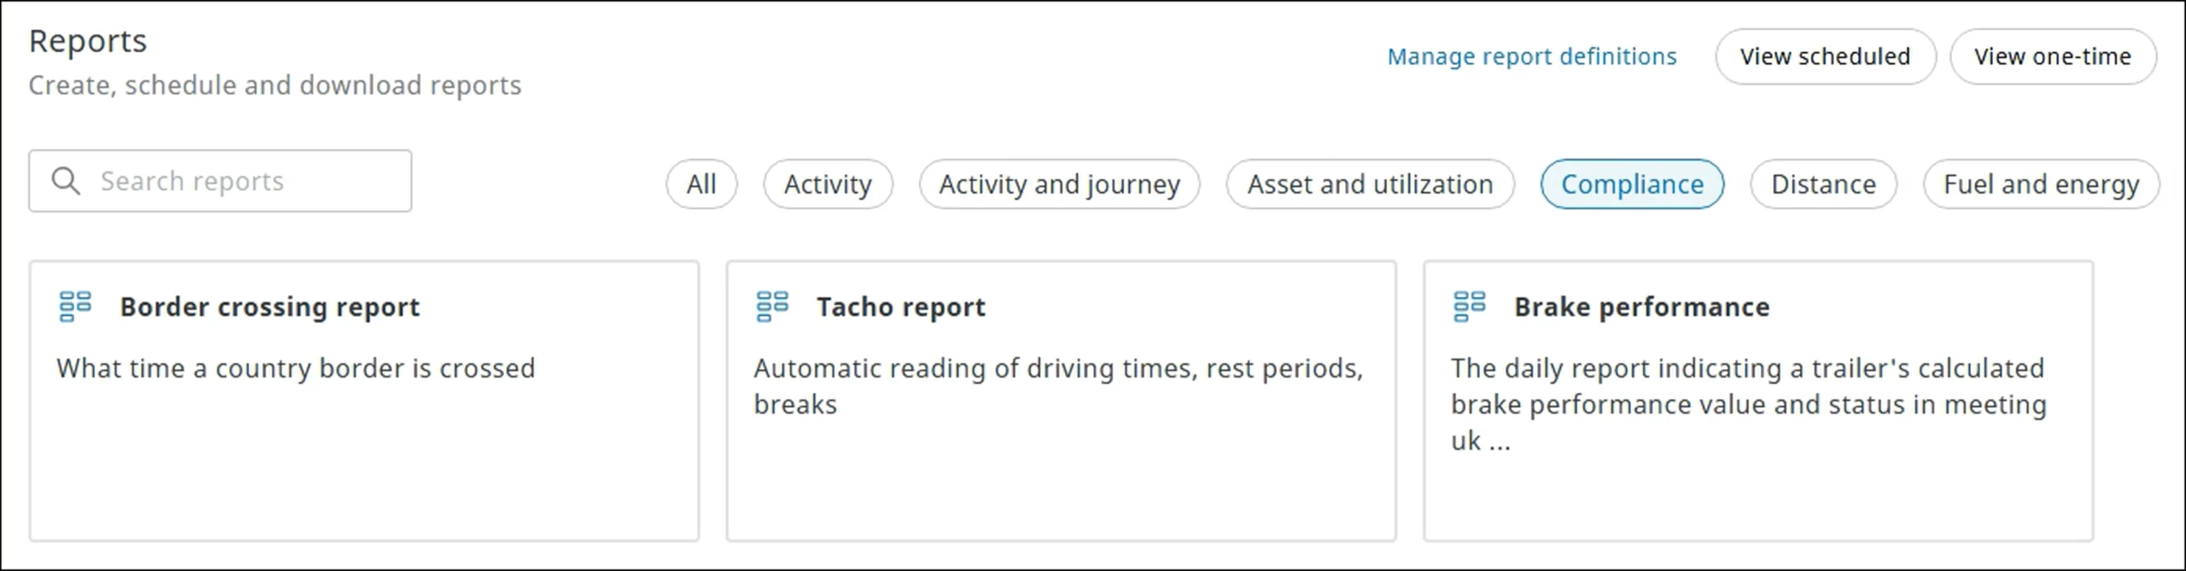
Task: Click the View scheduled button
Action: pyautogui.click(x=1825, y=56)
